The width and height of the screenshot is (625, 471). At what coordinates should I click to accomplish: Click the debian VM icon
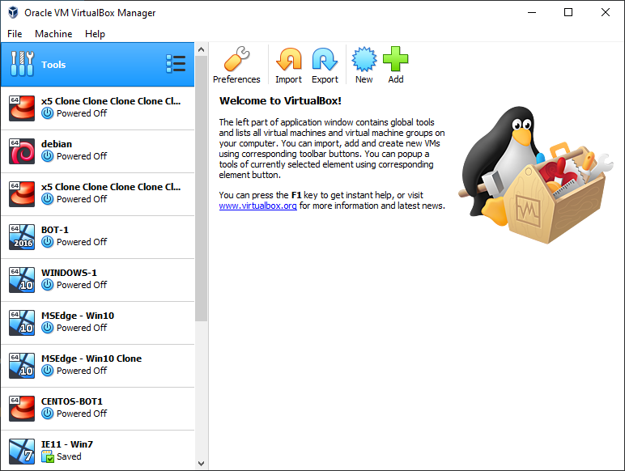pos(21,151)
